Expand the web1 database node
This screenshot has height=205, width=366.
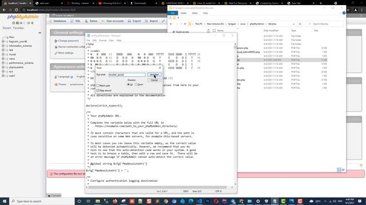click(x=3, y=76)
